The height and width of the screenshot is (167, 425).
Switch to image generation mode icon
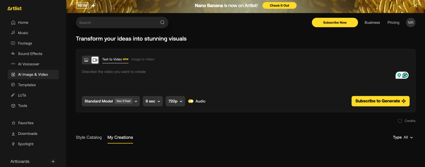(x=86, y=60)
